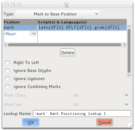Click the down arrow of vertical scrollbar
This screenshot has height=131, width=135.
pos(129,75)
